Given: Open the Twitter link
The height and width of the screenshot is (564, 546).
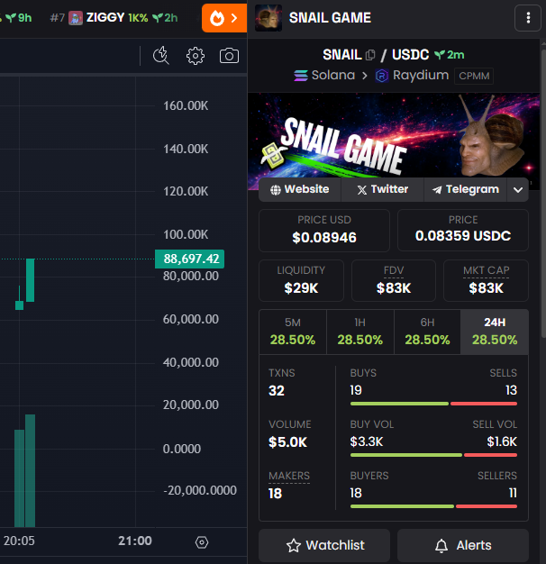Looking at the screenshot, I should (382, 189).
